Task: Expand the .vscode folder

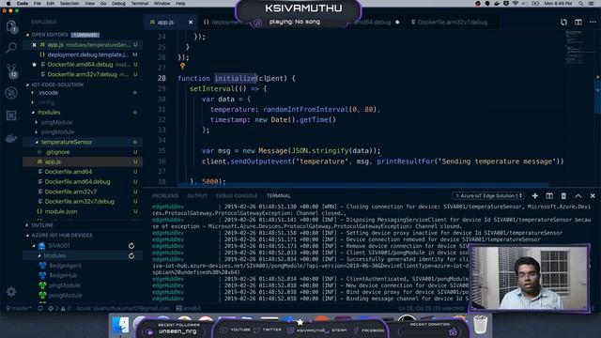Action: coord(33,93)
